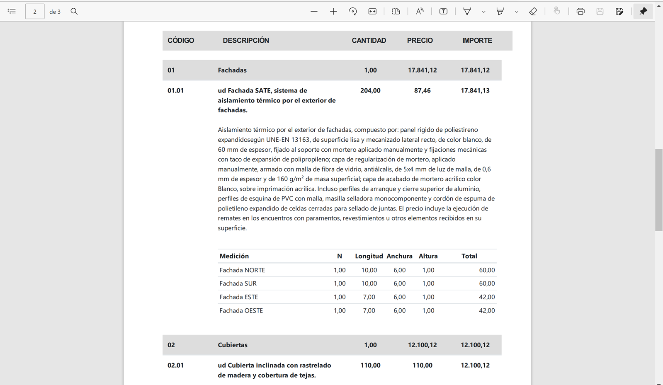Screen dimensions: 663x385
Task: Open the table of contents sidebar
Action: 12,11
